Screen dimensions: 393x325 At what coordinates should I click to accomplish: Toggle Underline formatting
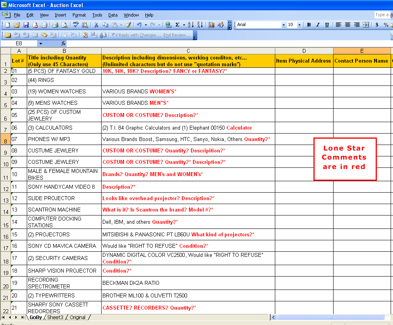327,25
